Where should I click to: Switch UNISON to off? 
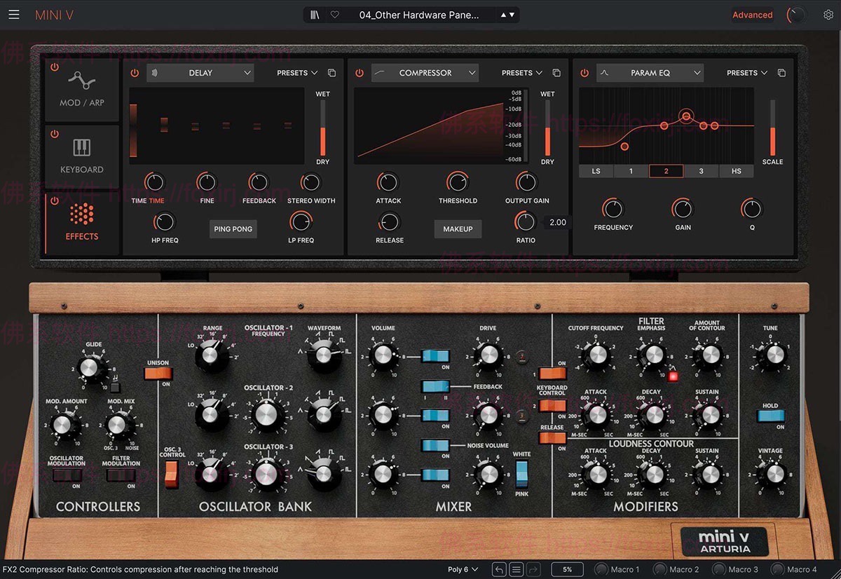coord(160,372)
